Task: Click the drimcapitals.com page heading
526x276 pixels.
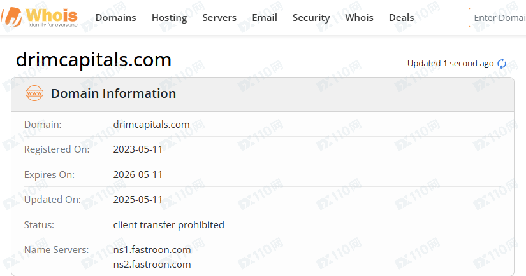Action: pos(94,60)
